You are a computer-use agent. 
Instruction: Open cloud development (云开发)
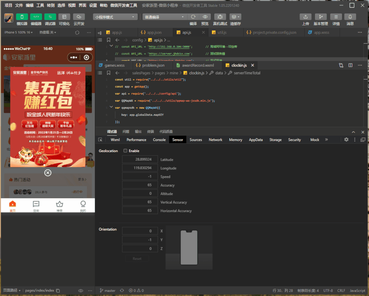(79, 17)
